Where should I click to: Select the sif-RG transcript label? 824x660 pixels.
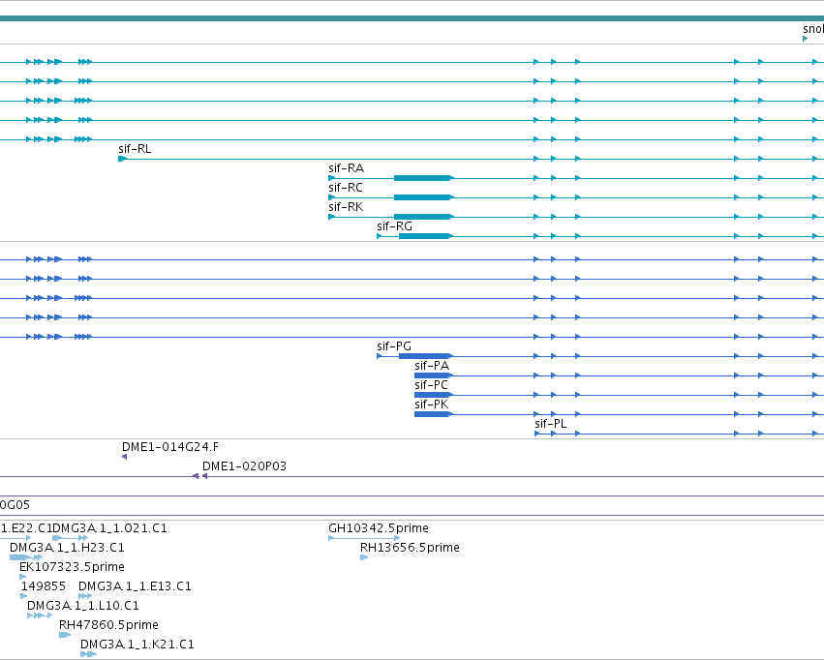pyautogui.click(x=394, y=226)
